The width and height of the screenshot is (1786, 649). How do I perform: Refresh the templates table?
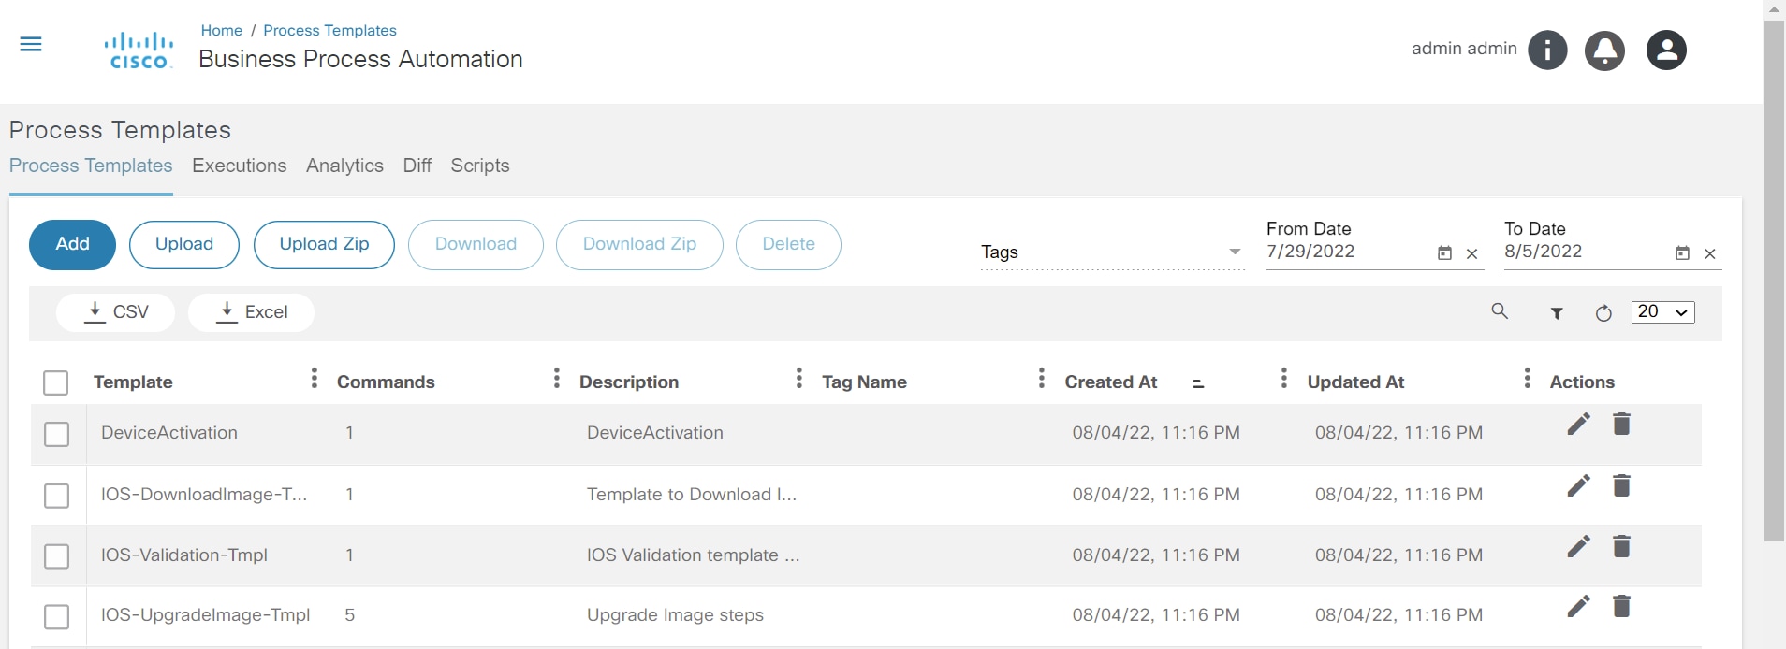(1603, 313)
